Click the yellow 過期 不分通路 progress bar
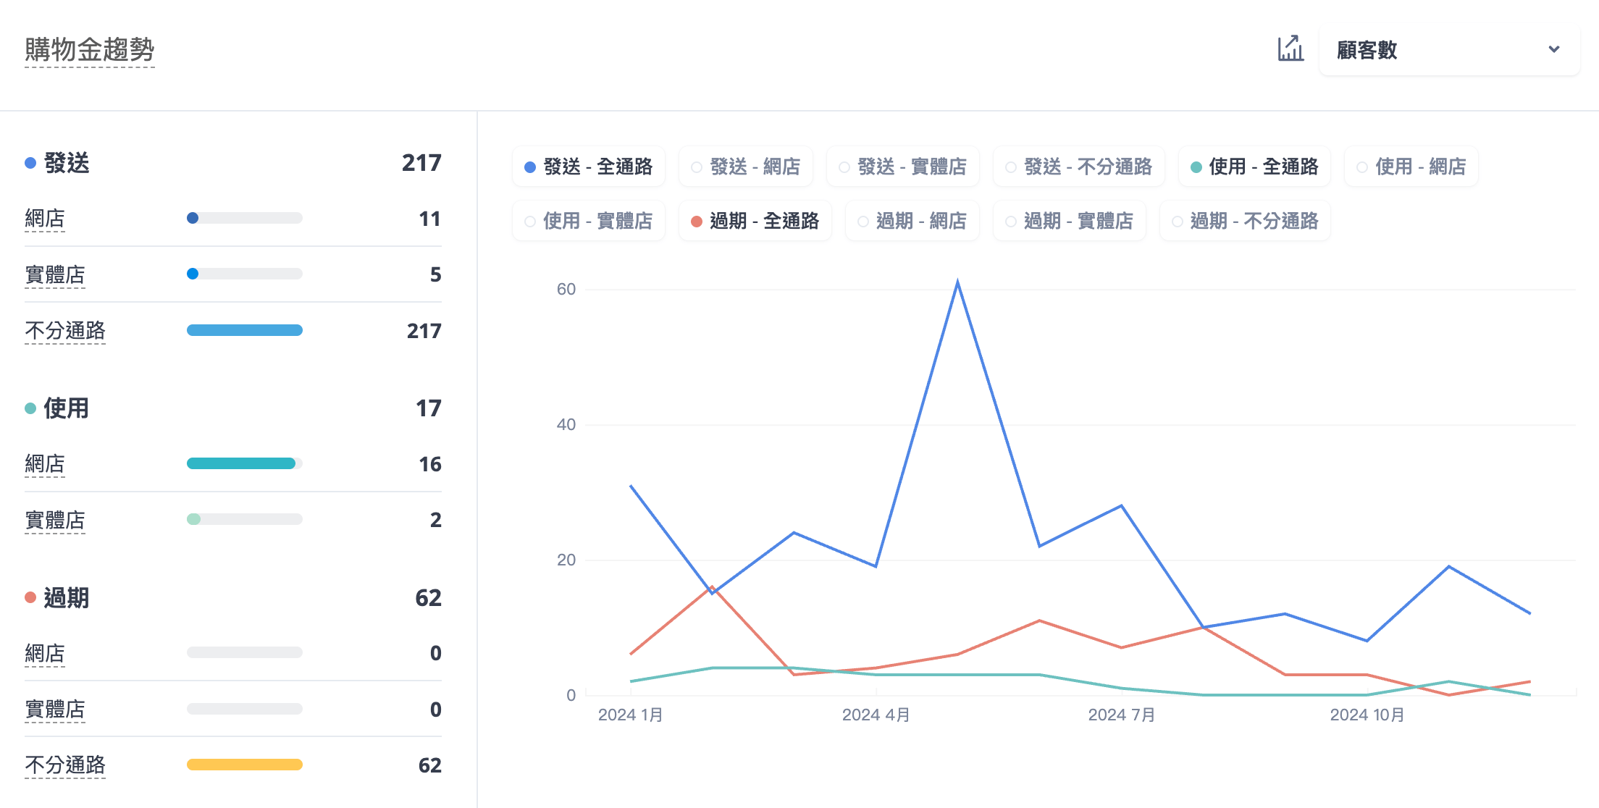Viewport: 1599px width, 808px height. click(x=245, y=765)
